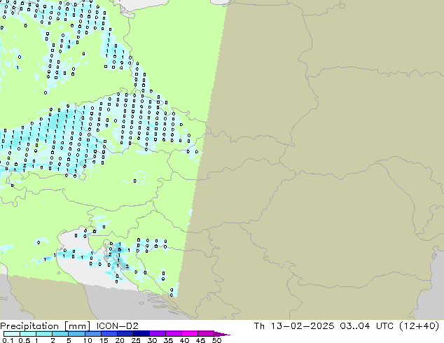The width and height of the screenshot is (444, 343).
Task: Select the legend swatch between 0.1 and 0.5
Action: click(x=12, y=334)
